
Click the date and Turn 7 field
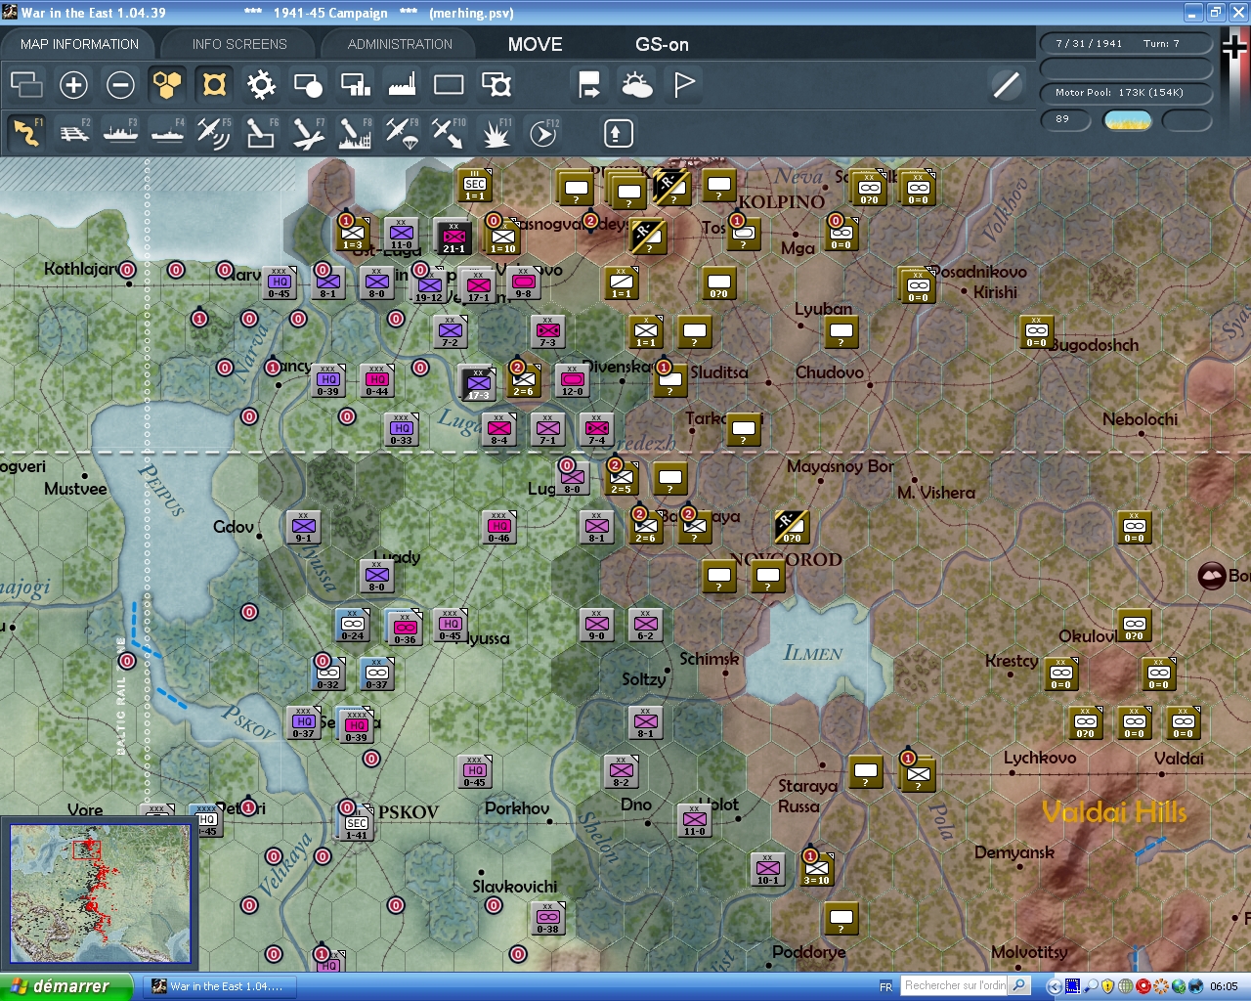tap(1126, 43)
